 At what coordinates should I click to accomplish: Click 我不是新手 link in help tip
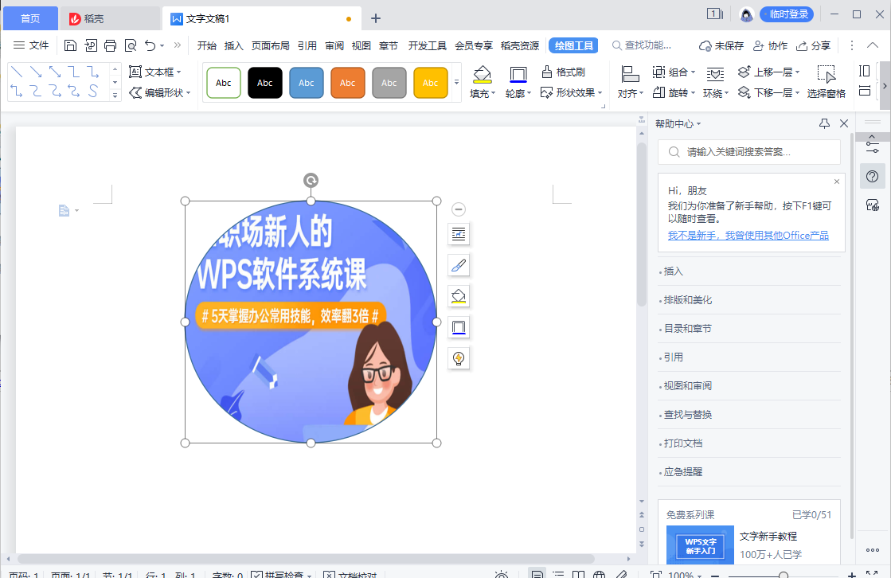coord(748,236)
